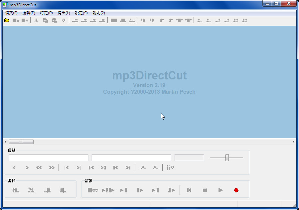Click the double-play cut preview button after loop
The width and height of the screenshot is (299, 210).
coord(108,190)
